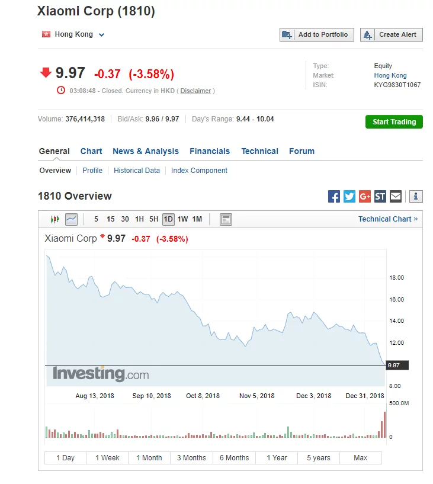The width and height of the screenshot is (433, 484).
Task: Set the chart interval to 1H
Action: click(139, 219)
